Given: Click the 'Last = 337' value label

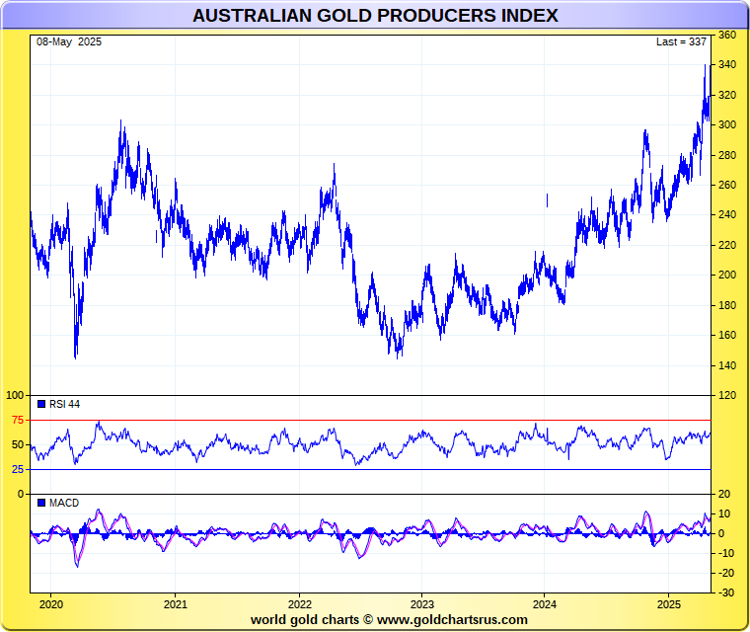Looking at the screenshot, I should click(x=681, y=41).
